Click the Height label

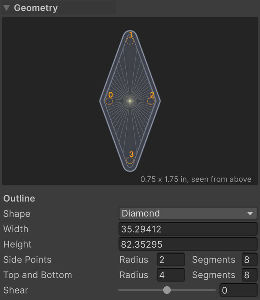coord(18,244)
